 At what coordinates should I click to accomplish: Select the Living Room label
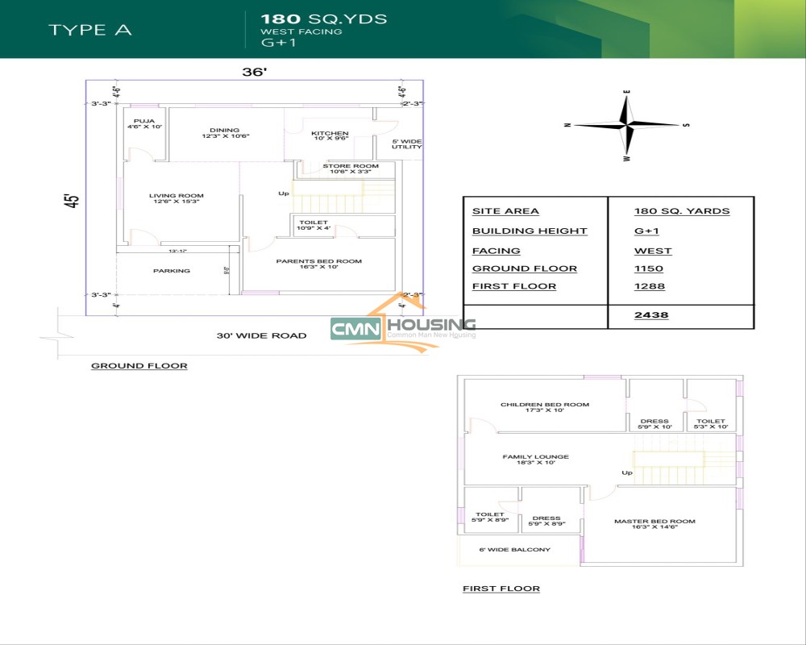[176, 198]
